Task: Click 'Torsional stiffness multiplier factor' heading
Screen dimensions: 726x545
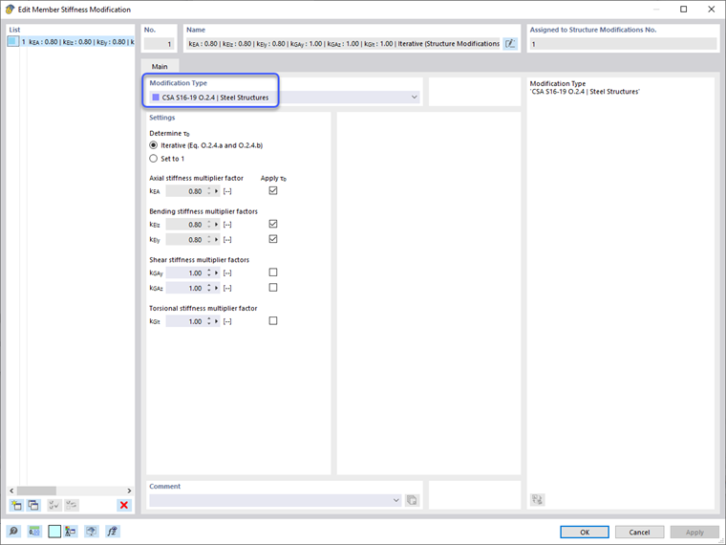Action: (203, 308)
